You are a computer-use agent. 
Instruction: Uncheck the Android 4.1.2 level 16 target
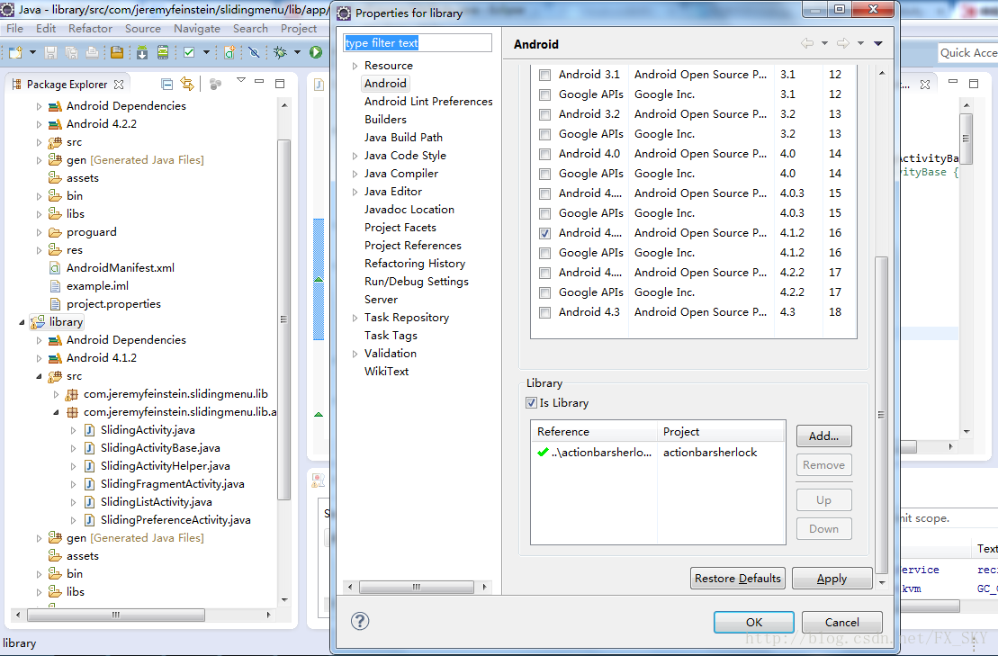click(x=544, y=233)
